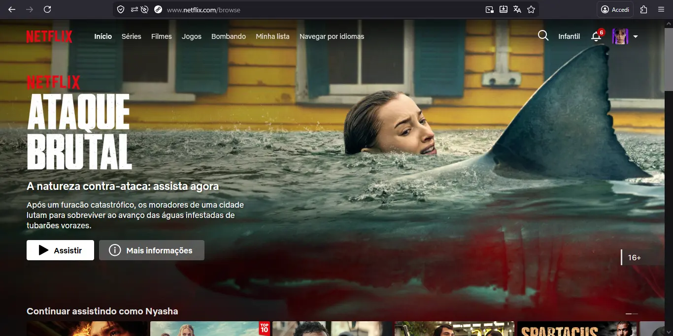Select the Início nav item
Screen dimensions: 673x336
(x=103, y=36)
